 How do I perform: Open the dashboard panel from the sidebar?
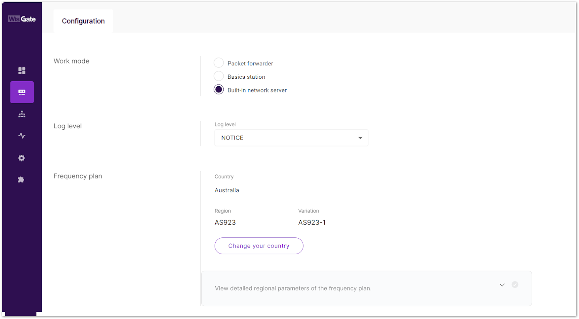pos(22,70)
